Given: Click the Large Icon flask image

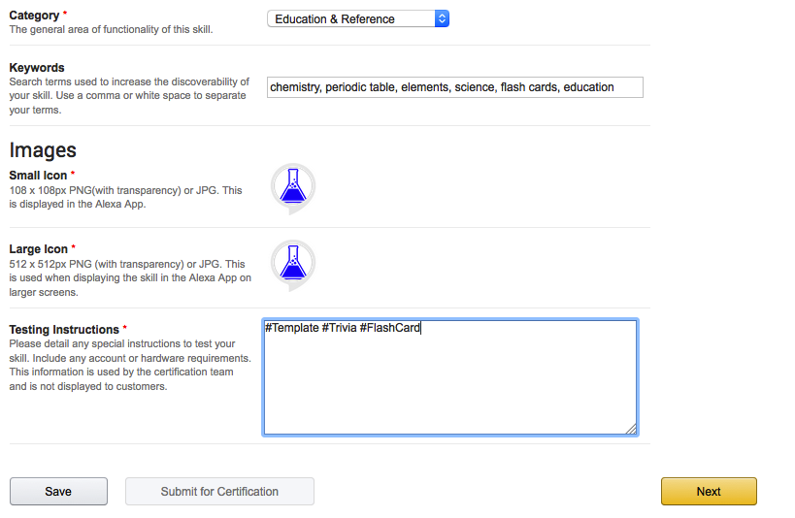Looking at the screenshot, I should (292, 264).
